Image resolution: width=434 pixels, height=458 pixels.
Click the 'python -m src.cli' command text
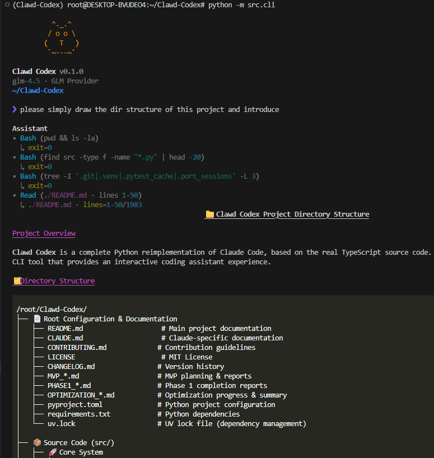point(241,4)
